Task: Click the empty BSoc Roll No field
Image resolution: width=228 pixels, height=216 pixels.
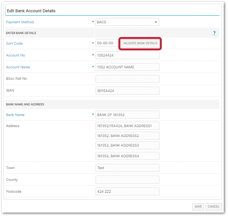Action: [x=128, y=79]
